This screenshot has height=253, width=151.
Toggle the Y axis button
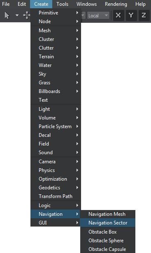click(x=131, y=15)
